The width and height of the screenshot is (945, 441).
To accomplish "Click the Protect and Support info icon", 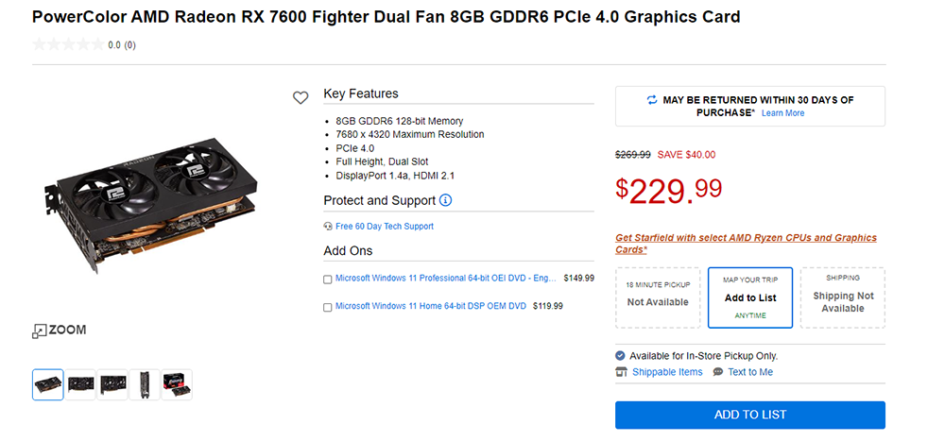I will tap(446, 200).
